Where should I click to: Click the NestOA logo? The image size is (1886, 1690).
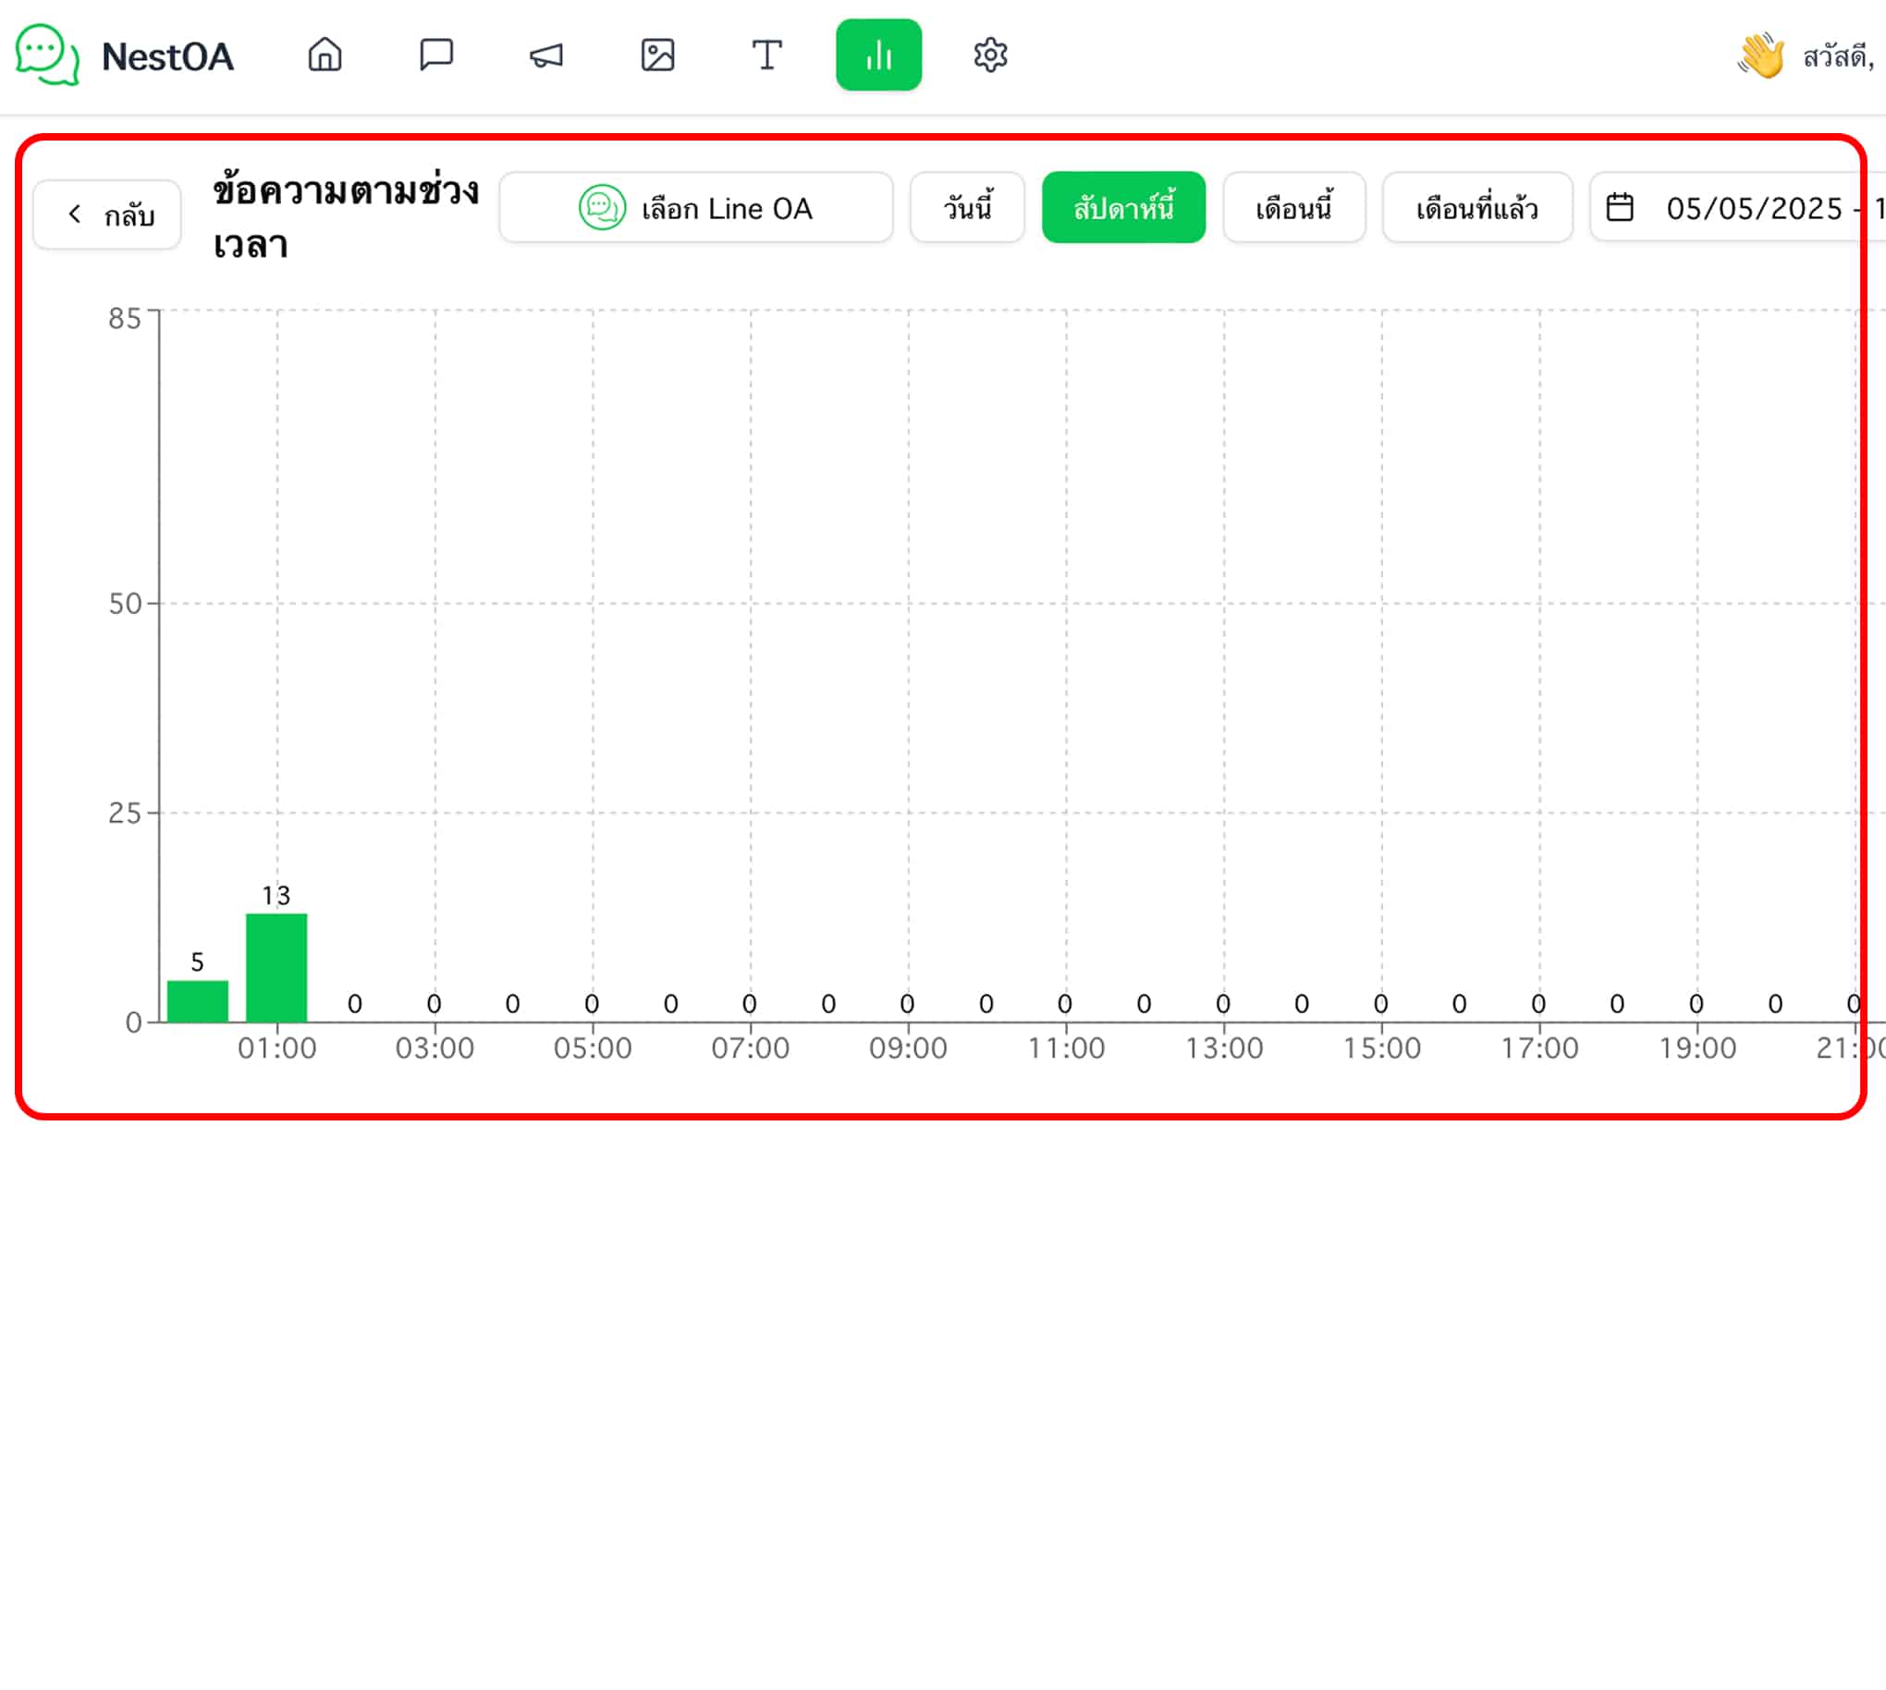[124, 55]
